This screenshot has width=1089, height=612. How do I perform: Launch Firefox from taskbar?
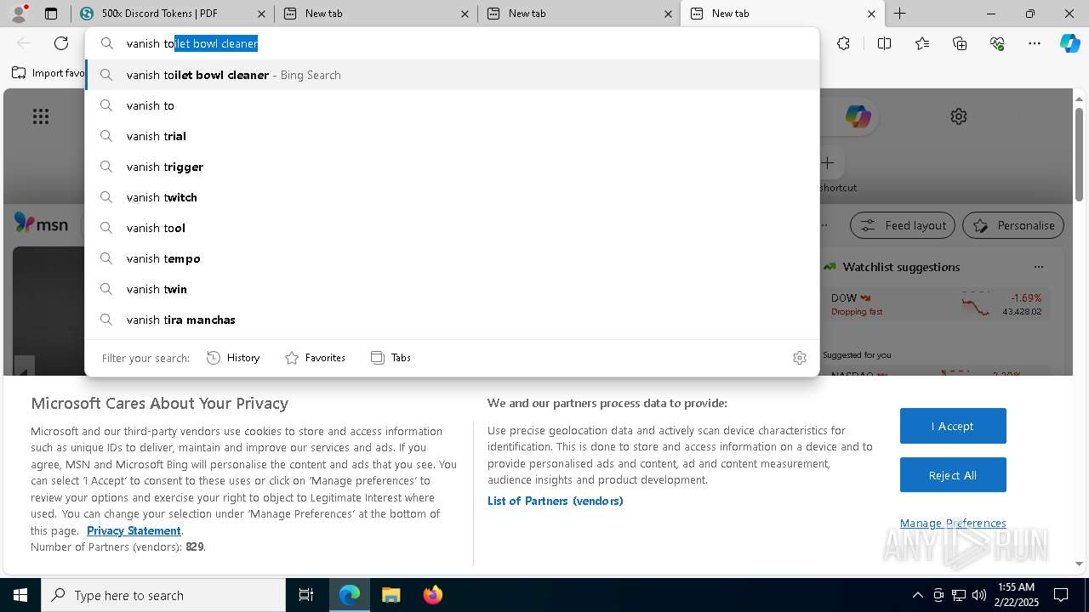pos(432,595)
